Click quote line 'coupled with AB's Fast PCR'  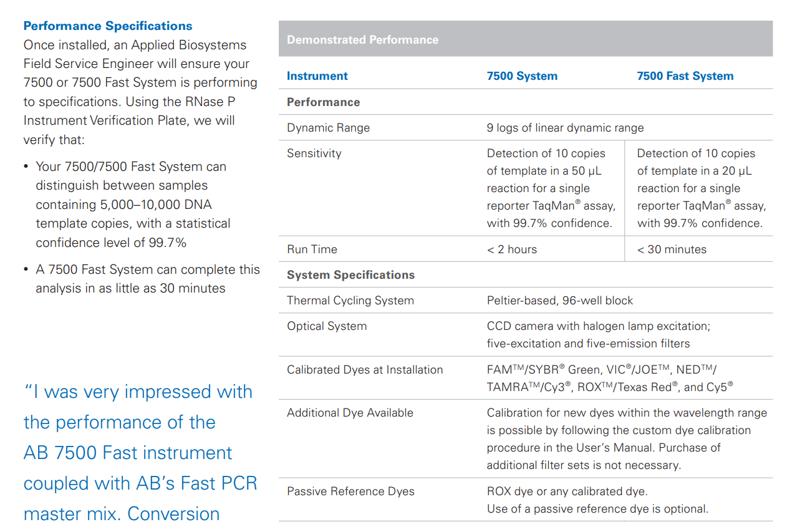pos(140,484)
